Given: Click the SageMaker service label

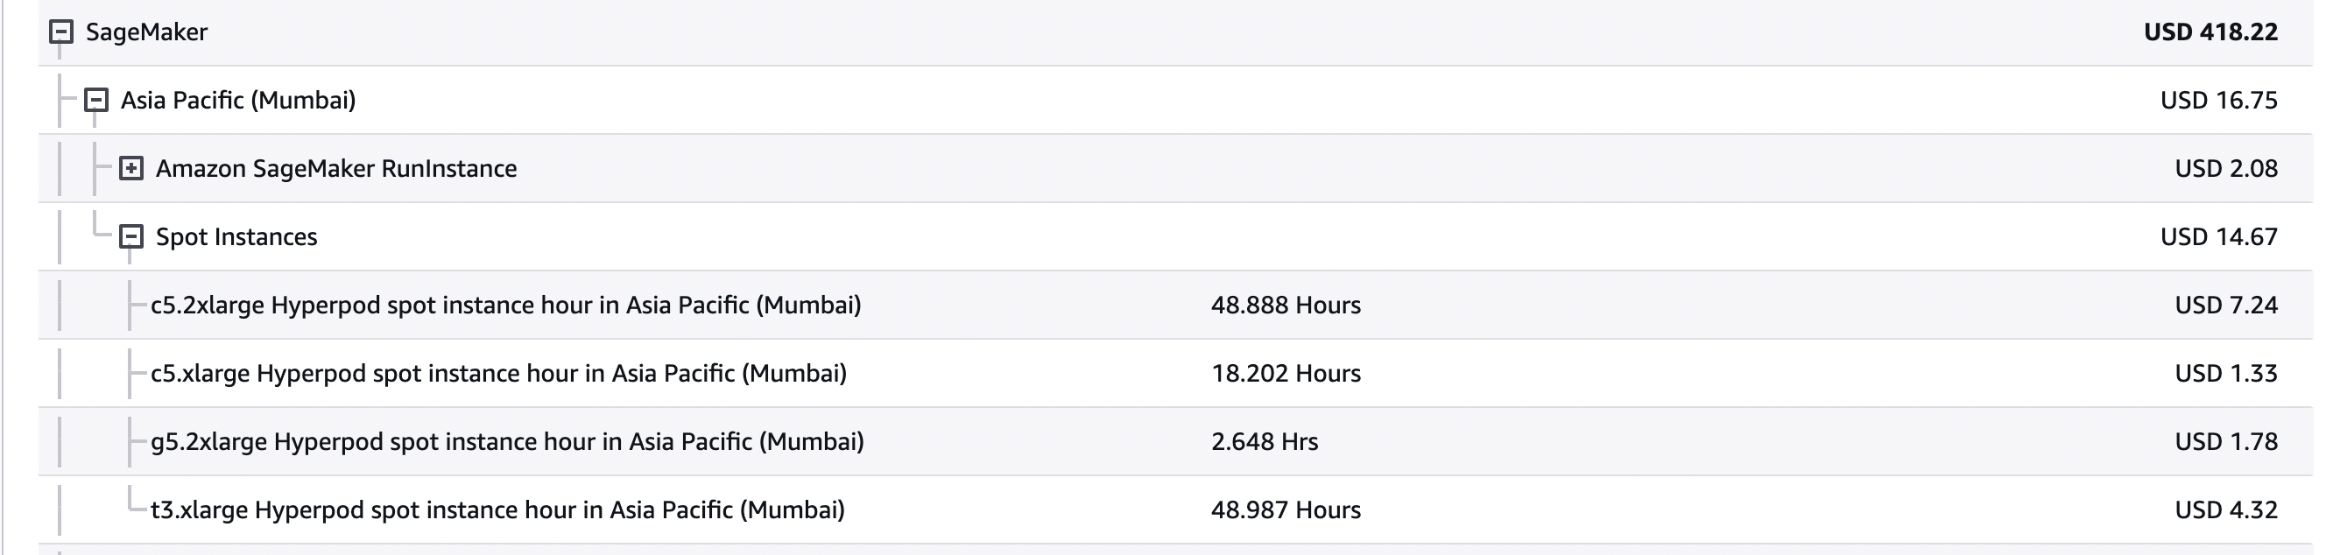Looking at the screenshot, I should pyautogui.click(x=147, y=32).
